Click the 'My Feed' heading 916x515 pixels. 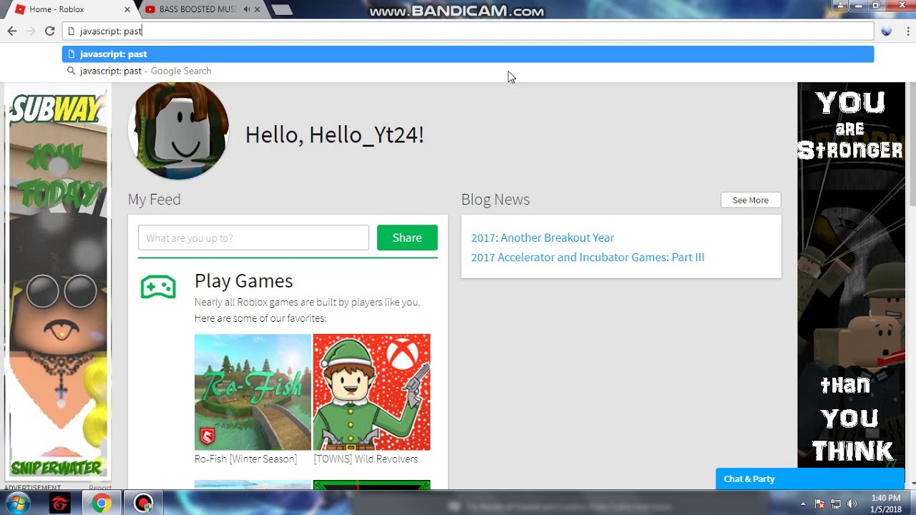154,200
